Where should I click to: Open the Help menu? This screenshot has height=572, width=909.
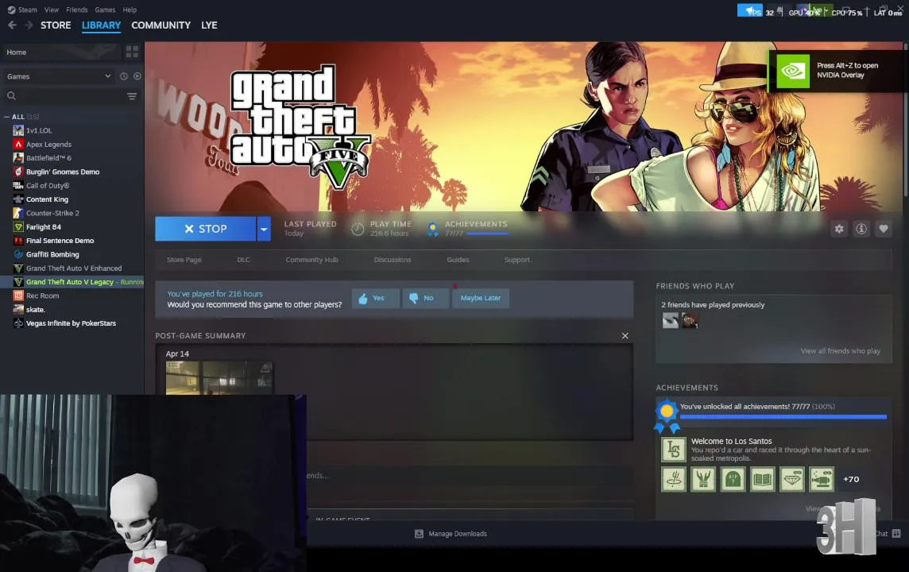click(x=130, y=10)
